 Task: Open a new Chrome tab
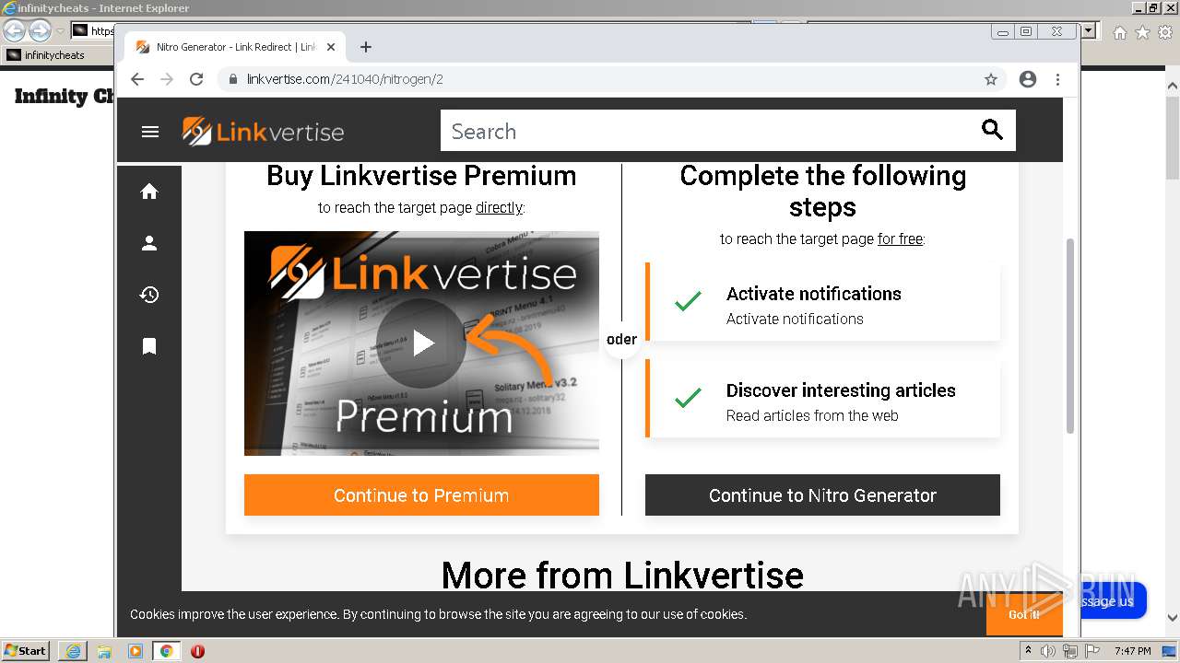pos(366,47)
